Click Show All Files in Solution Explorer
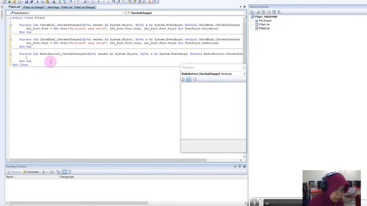Image resolution: width=367 pixels, height=206 pixels. [258, 12]
